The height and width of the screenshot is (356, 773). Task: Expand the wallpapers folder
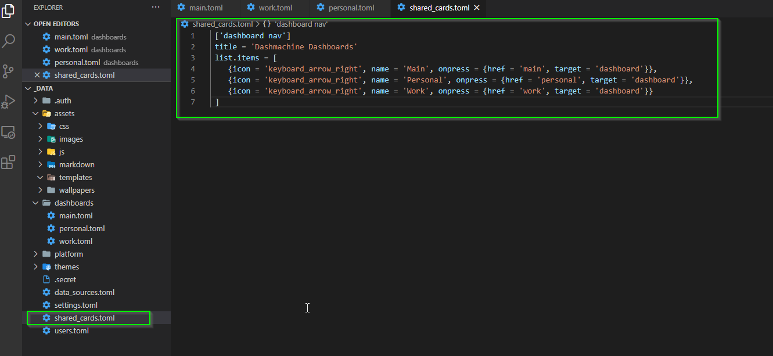point(41,190)
